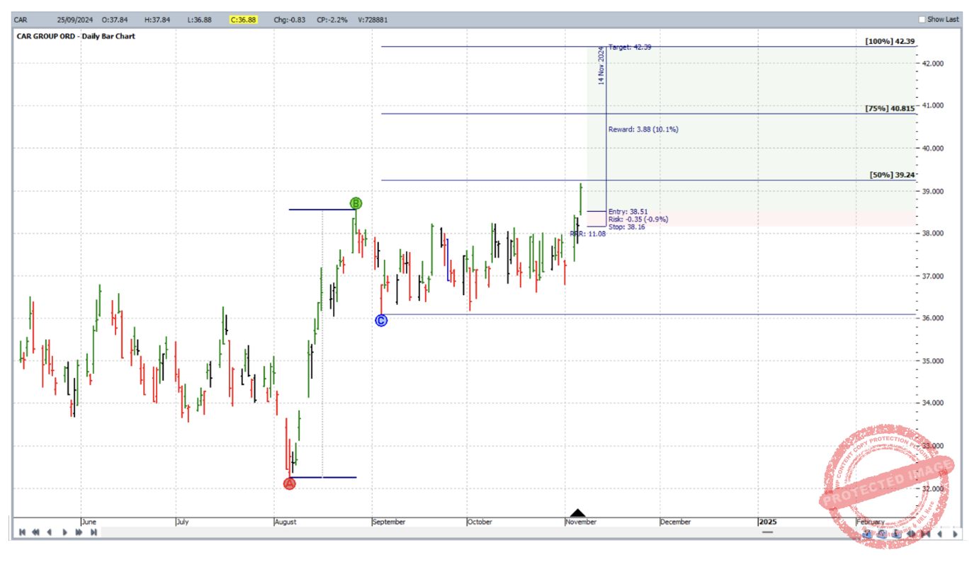Image resolution: width=979 pixels, height=562 pixels.
Task: Click the Reward: 3.88 (10.1%) label
Action: (x=633, y=130)
